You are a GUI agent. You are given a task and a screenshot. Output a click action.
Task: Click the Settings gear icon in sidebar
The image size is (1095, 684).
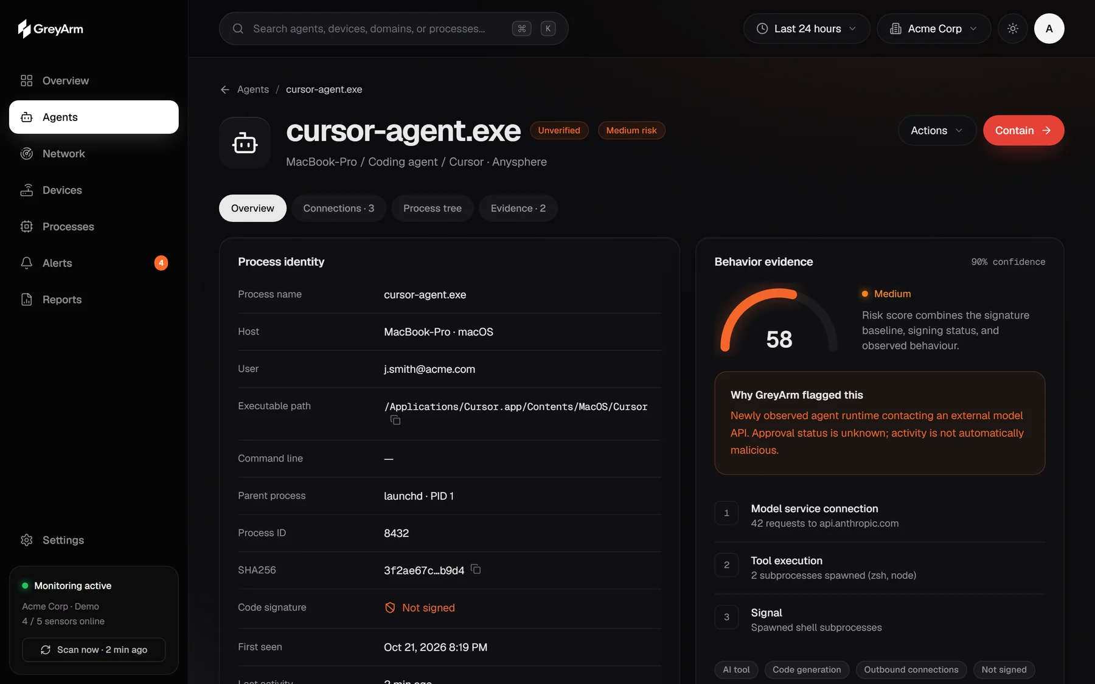click(x=26, y=540)
